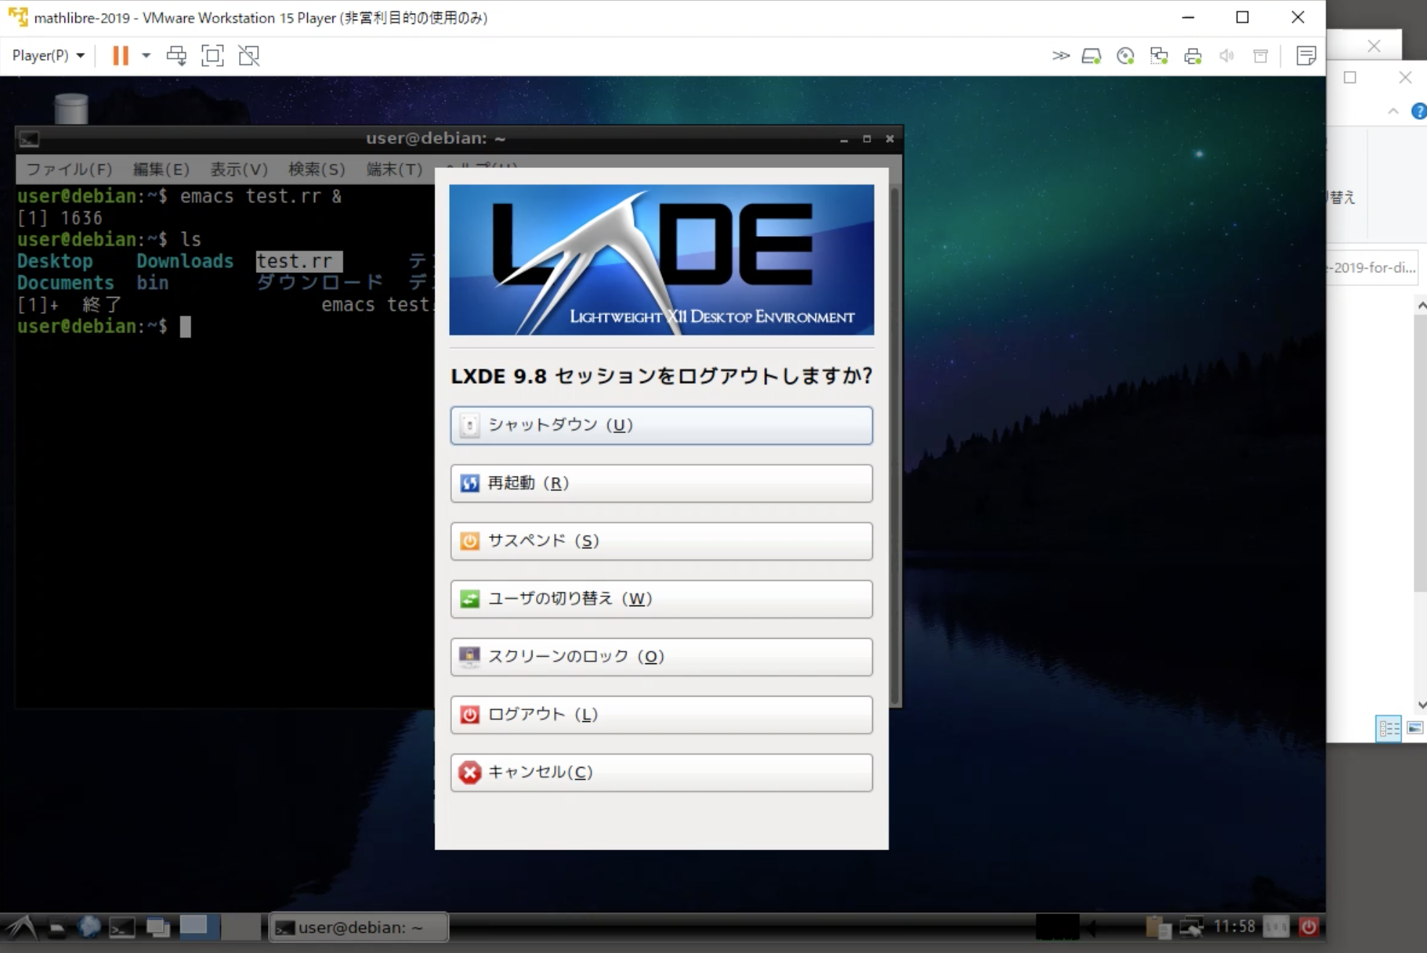Cancel the logout dialog with キャンセル
Image resolution: width=1427 pixels, height=953 pixels.
click(x=661, y=773)
